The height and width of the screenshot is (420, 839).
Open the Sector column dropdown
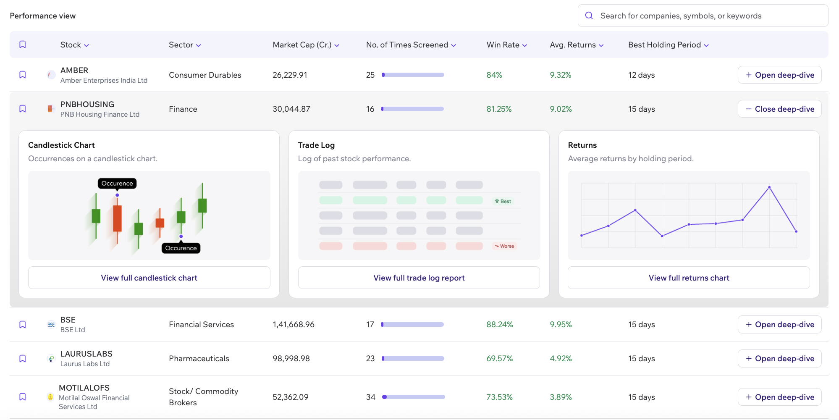185,45
